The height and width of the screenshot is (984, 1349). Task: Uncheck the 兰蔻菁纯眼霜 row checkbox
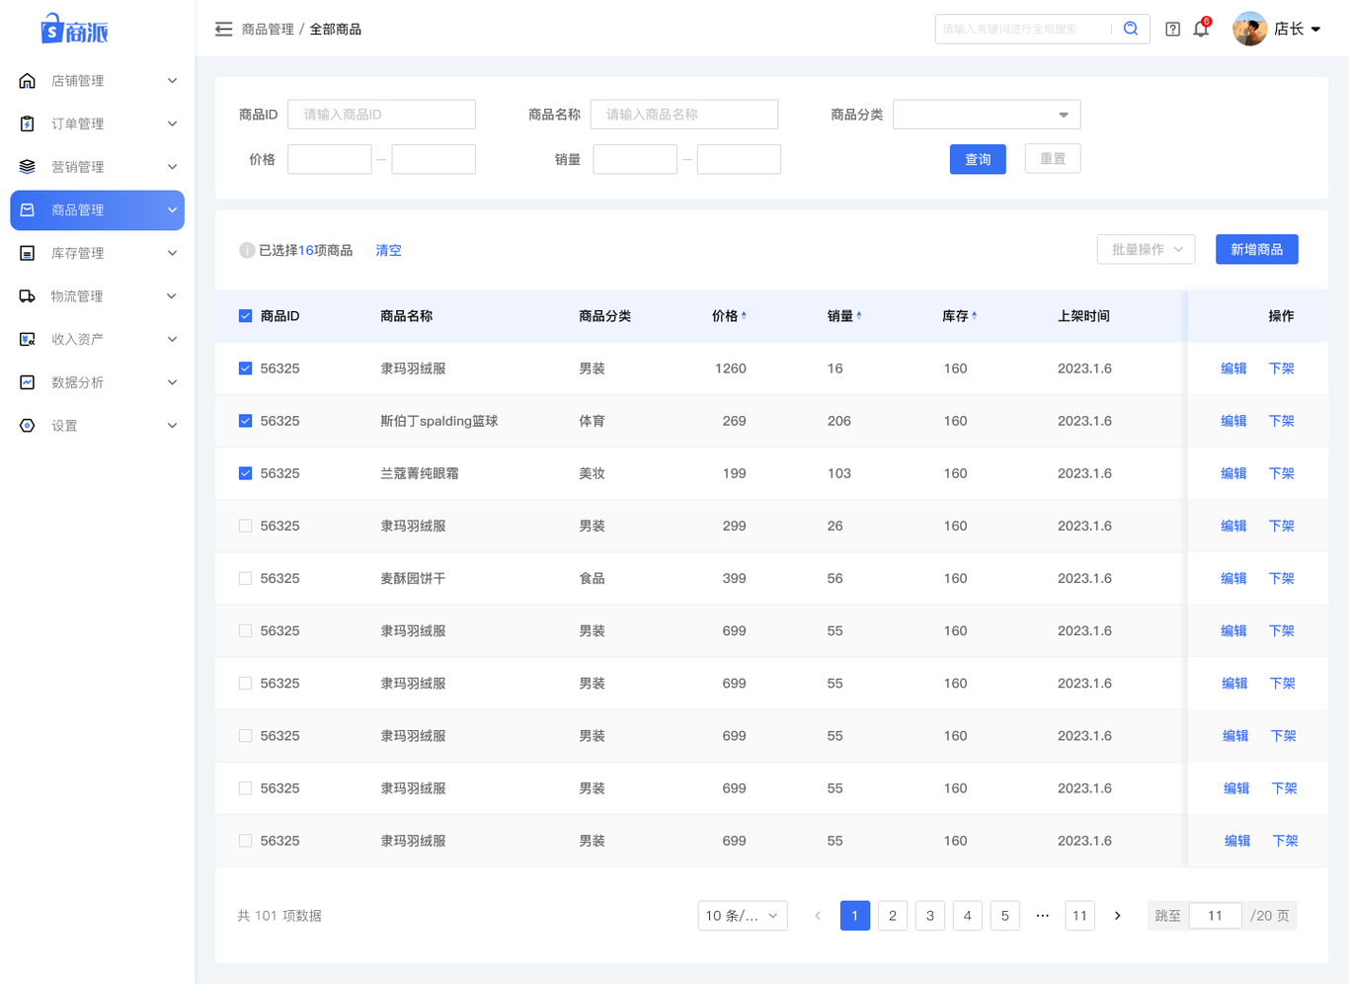245,473
